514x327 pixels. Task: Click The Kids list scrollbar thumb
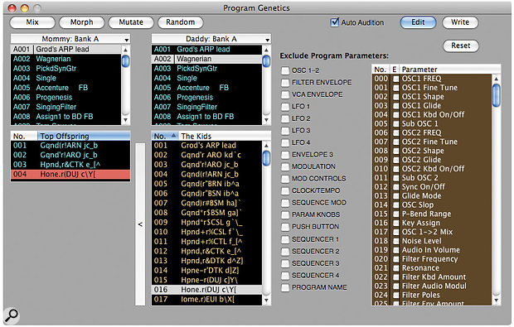(266, 158)
